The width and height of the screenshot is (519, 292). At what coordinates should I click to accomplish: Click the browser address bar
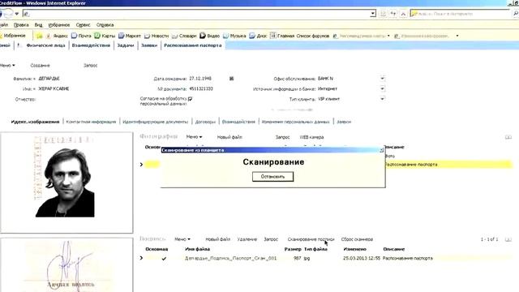[197, 14]
